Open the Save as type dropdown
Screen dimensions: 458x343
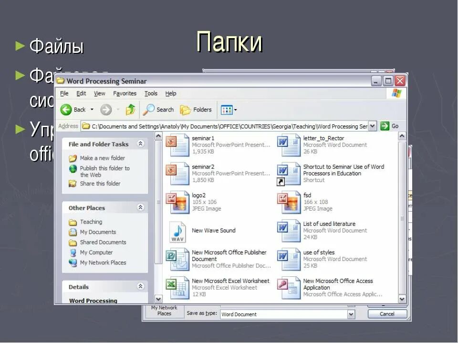tap(351, 314)
